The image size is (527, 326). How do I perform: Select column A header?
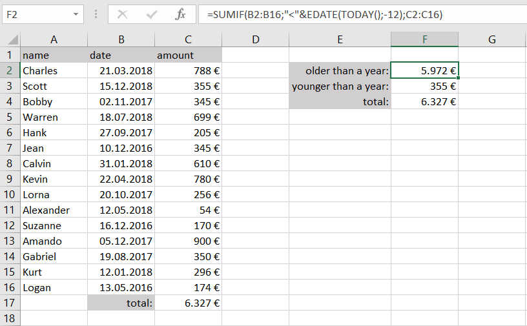coord(54,39)
